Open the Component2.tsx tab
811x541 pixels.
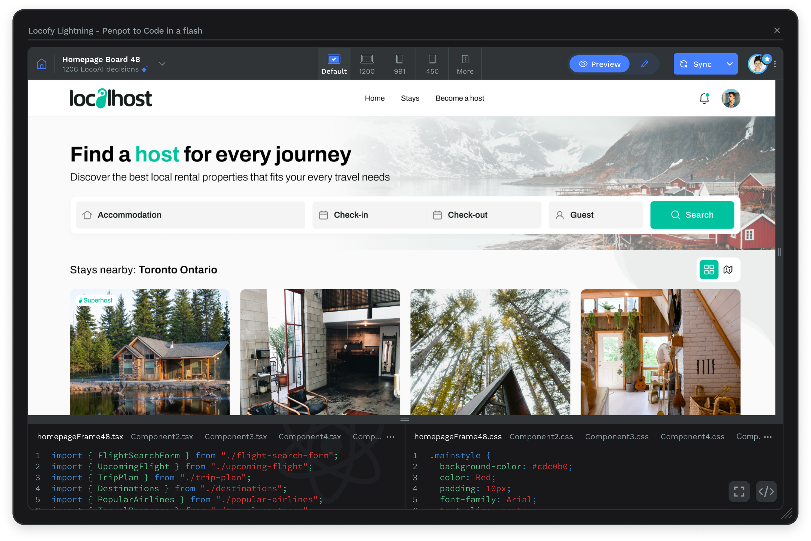pyautogui.click(x=162, y=437)
